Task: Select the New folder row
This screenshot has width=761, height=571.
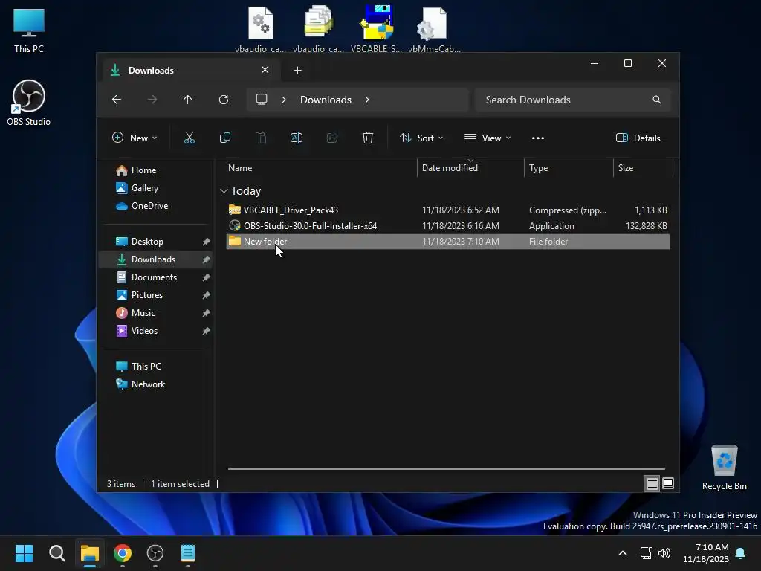Action: (448, 242)
